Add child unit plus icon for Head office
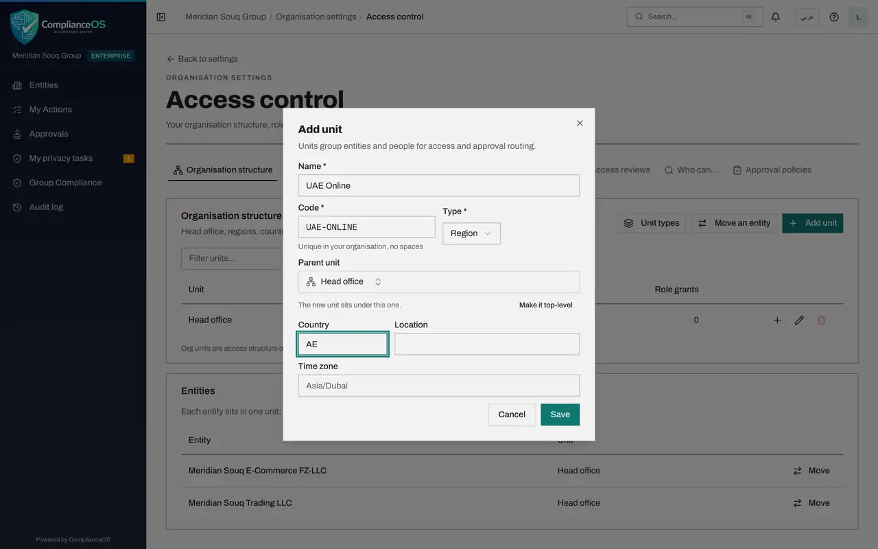This screenshot has width=878, height=549. tap(777, 320)
